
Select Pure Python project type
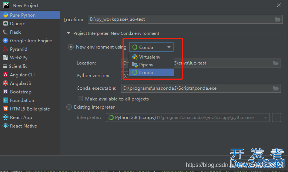pos(30,15)
